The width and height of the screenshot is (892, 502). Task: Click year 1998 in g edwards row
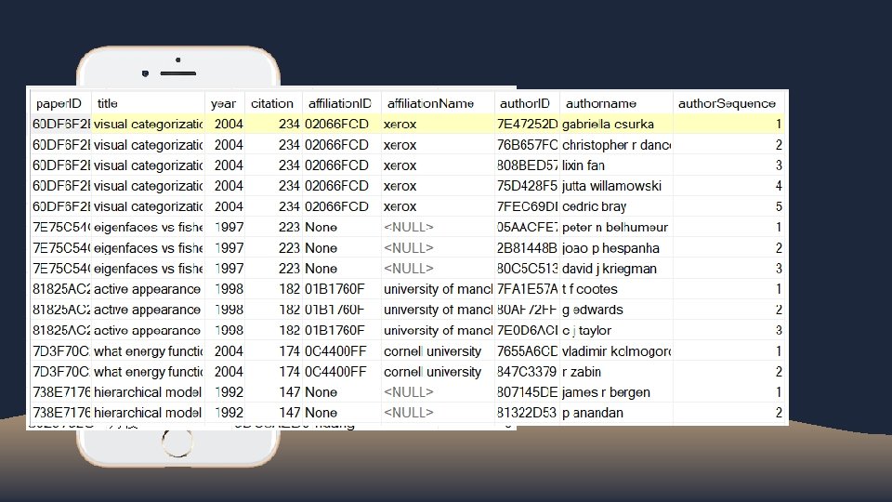(x=225, y=310)
